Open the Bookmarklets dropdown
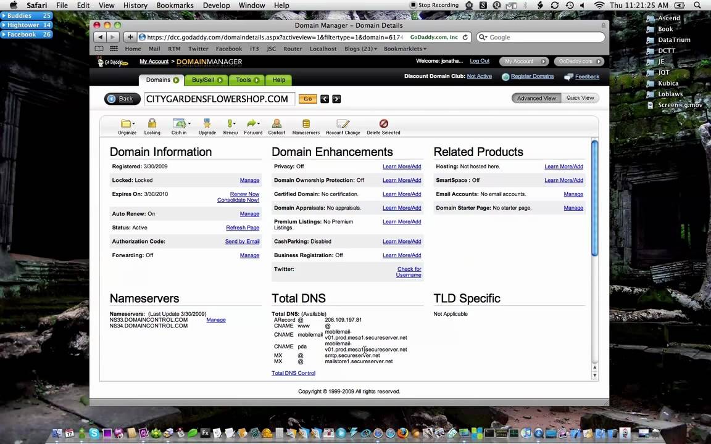Viewport: 711px width, 444px height. click(x=405, y=49)
